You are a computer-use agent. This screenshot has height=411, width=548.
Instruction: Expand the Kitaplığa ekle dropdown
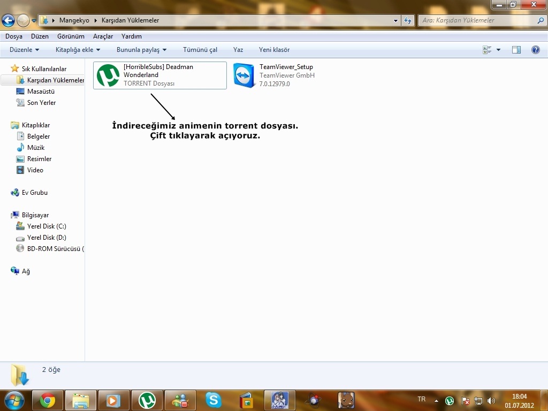(x=78, y=50)
